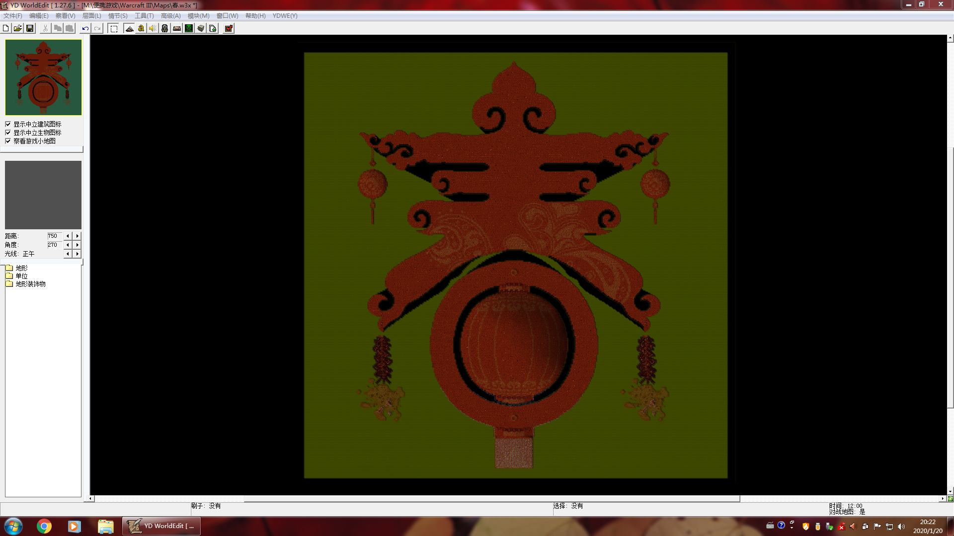This screenshot has height=536, width=954.
Task: Click the vertical scrollbar down arrow
Action: 950,492
